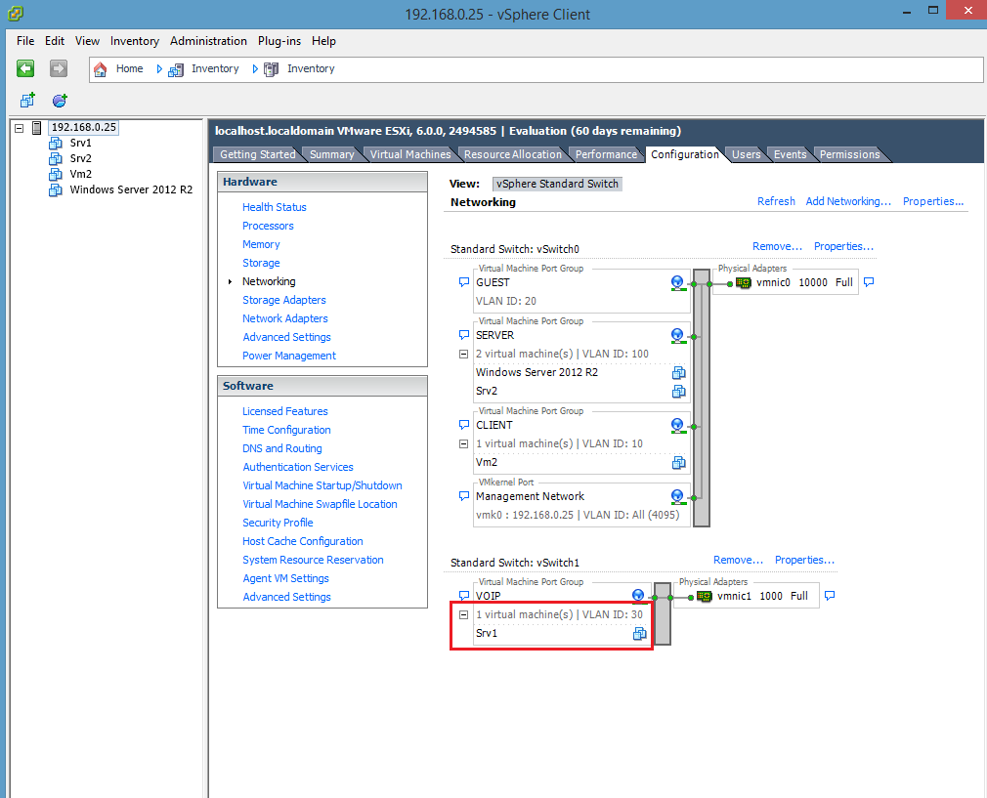Click the speech bubble icon beside SERVER
Screen dimensions: 987x798
coord(464,335)
